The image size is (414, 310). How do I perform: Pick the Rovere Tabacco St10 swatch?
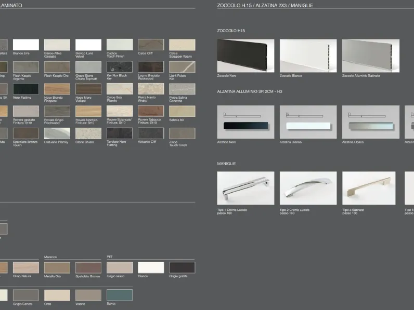[151, 111]
